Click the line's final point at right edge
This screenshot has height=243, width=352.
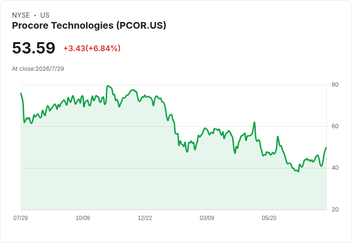click(326, 147)
